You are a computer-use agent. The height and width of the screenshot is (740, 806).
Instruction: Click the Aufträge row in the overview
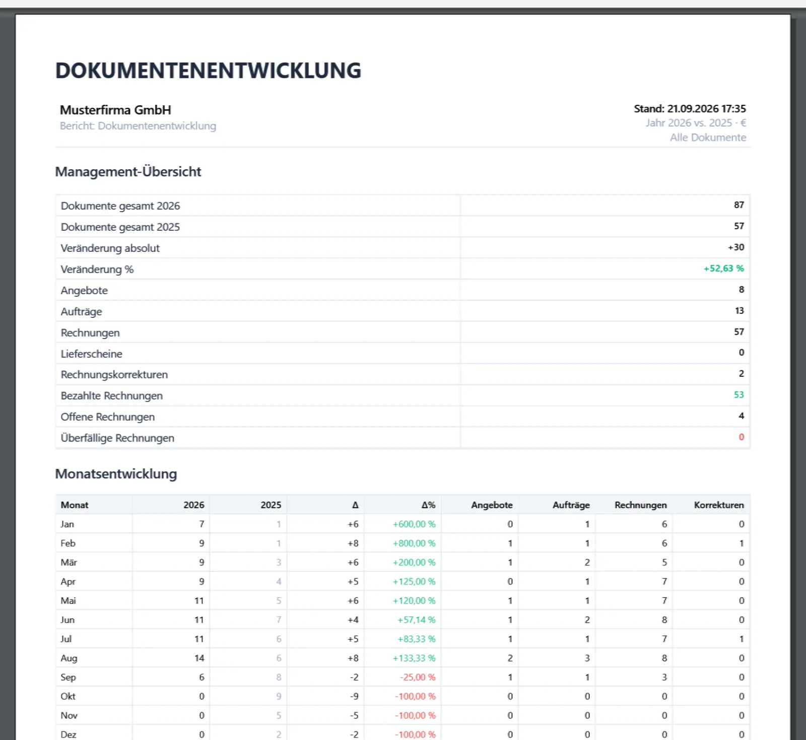(402, 311)
